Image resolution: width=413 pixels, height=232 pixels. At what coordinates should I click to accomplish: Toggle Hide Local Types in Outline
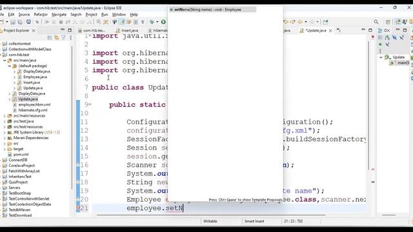pos(387,44)
